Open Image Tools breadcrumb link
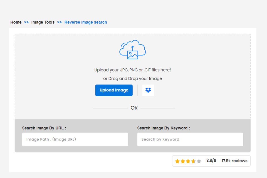The width and height of the screenshot is (267, 178). tap(43, 22)
